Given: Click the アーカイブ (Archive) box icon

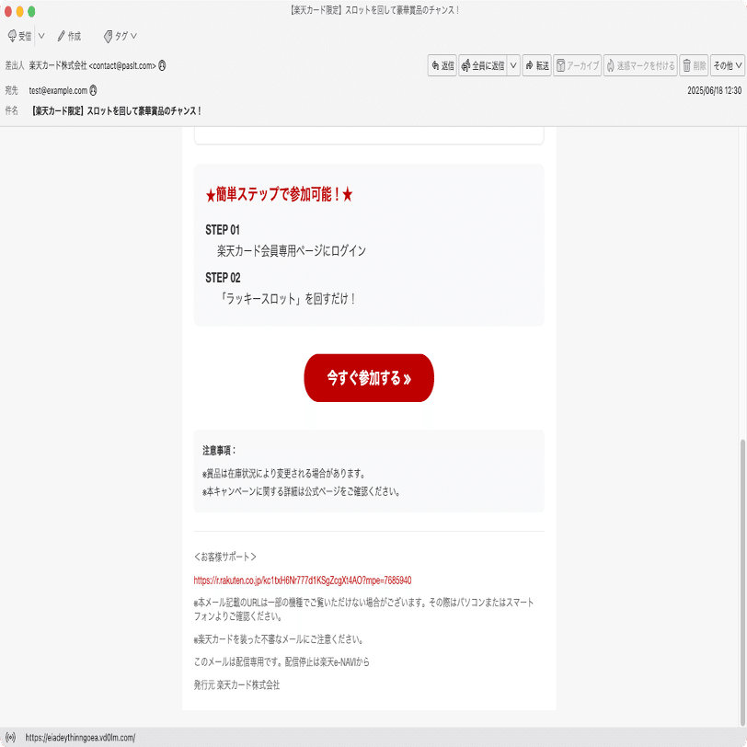Looking at the screenshot, I should 561,65.
